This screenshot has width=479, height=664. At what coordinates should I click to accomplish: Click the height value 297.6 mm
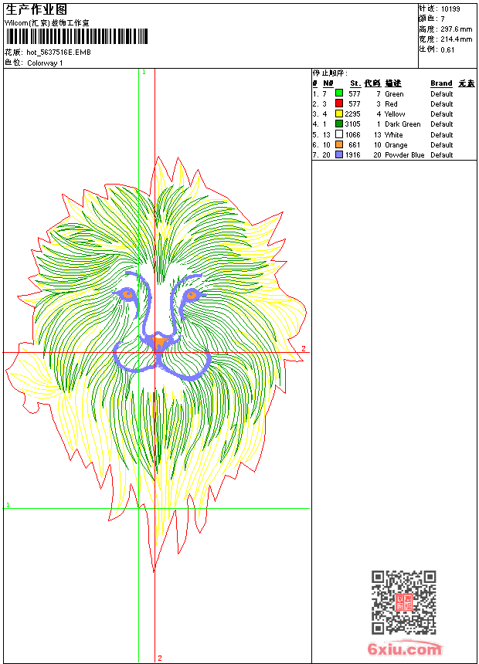(x=456, y=29)
